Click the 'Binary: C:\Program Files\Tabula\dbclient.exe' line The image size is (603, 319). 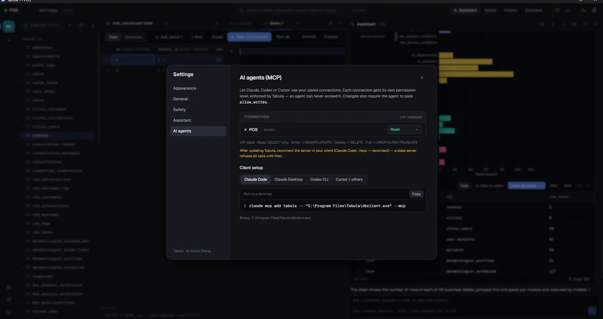coord(275,218)
